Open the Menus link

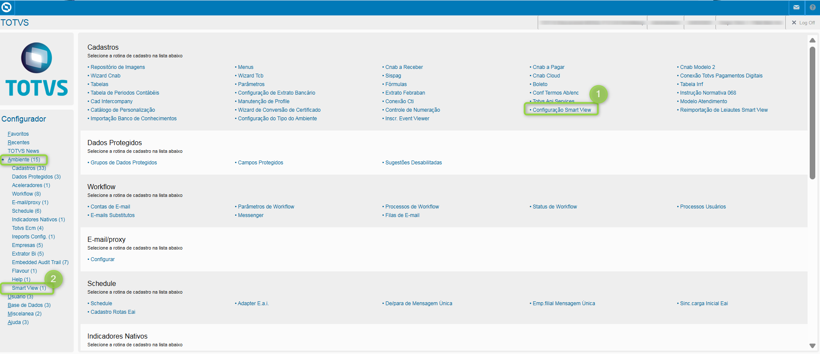(245, 67)
